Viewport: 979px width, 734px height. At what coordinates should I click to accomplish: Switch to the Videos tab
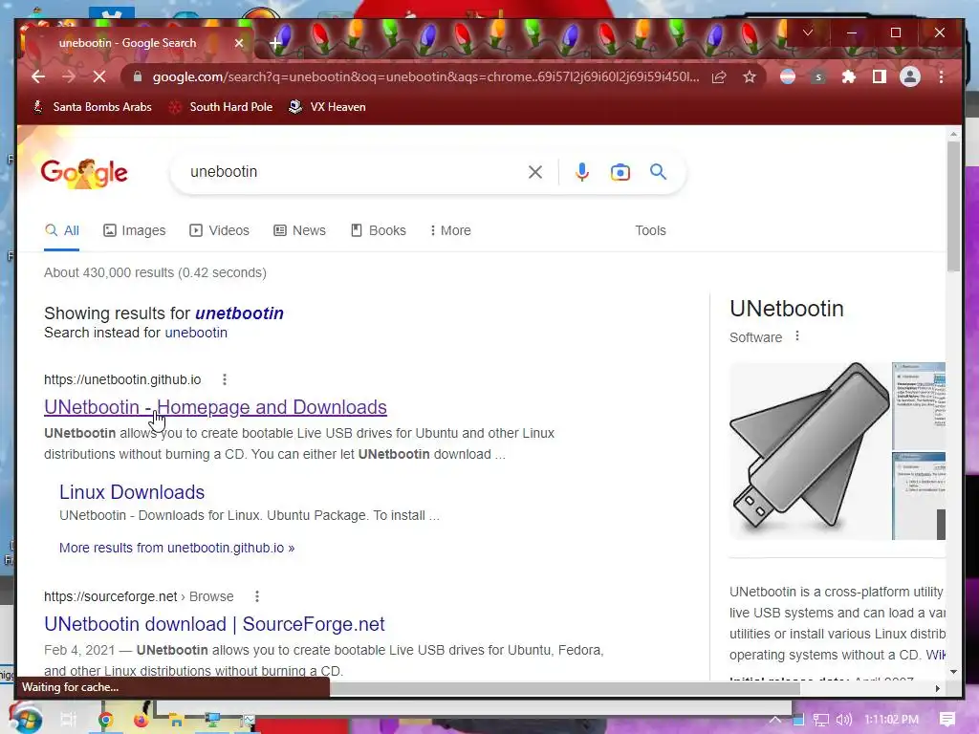coord(219,230)
